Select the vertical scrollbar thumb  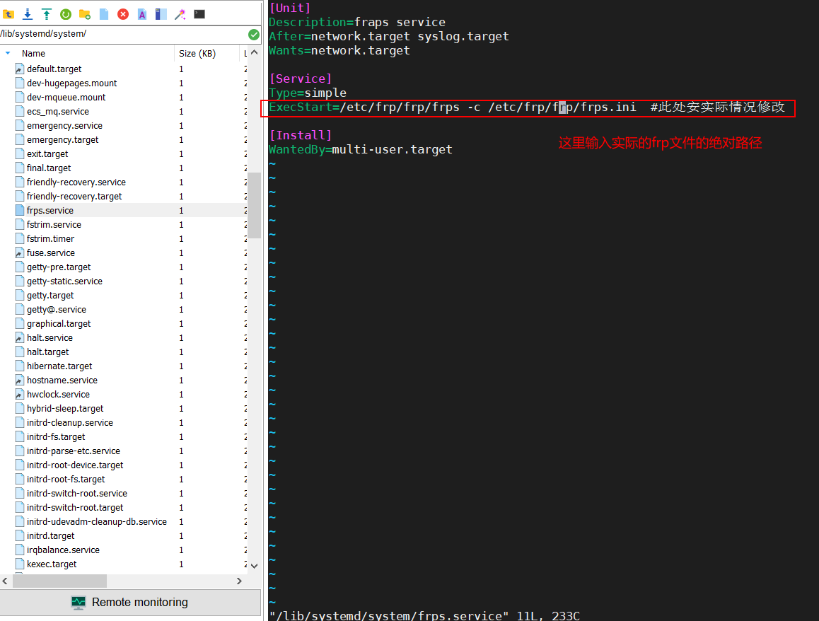click(255, 205)
